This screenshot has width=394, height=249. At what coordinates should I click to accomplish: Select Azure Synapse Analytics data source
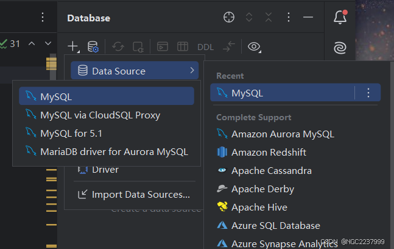[x=295, y=244]
